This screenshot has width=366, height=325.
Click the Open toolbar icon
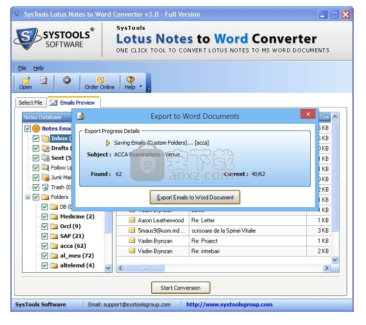tap(25, 81)
